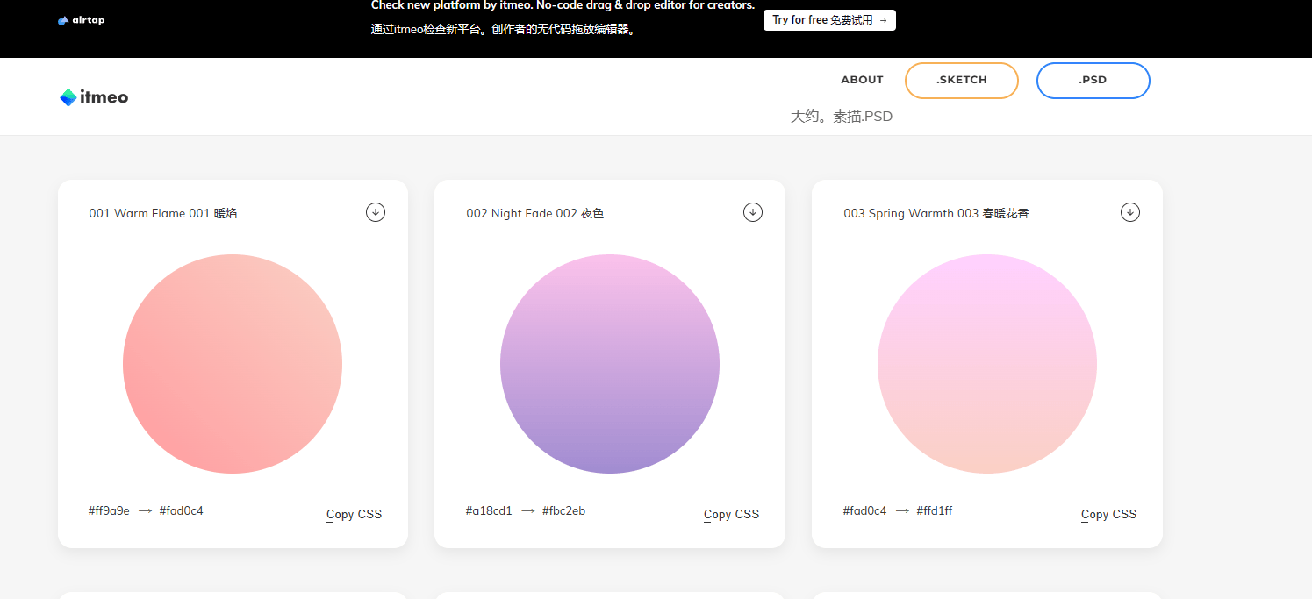Image resolution: width=1312 pixels, height=599 pixels.
Task: Copy CSS for Night Fade gradient
Action: [731, 514]
